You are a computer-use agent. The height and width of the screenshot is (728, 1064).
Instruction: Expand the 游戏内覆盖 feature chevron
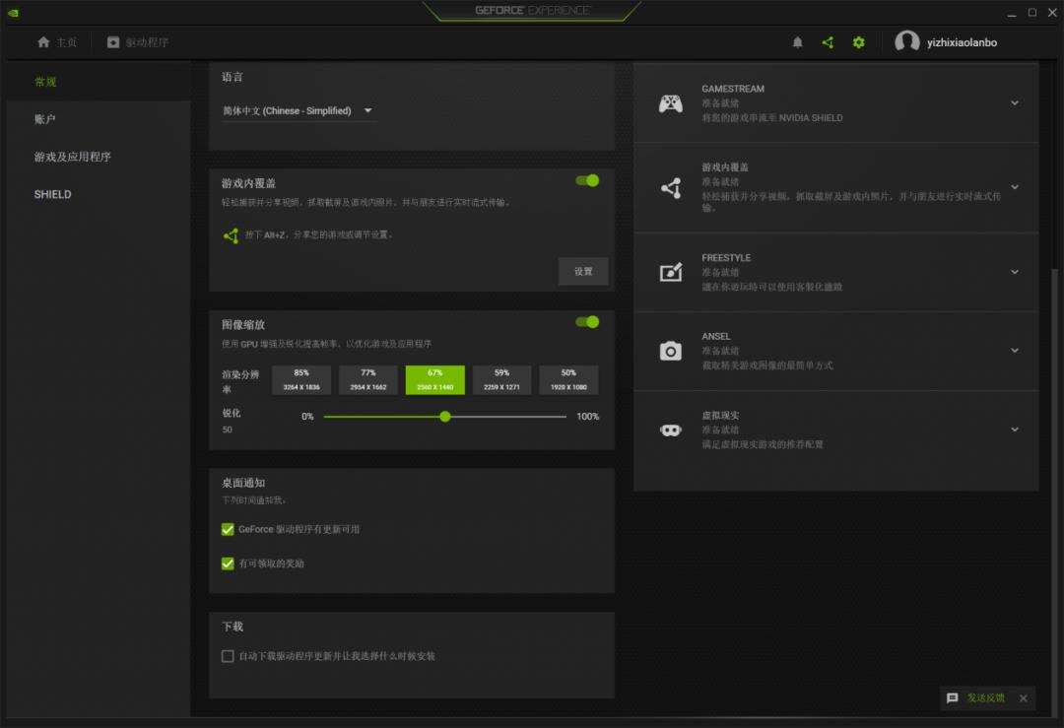click(1015, 187)
